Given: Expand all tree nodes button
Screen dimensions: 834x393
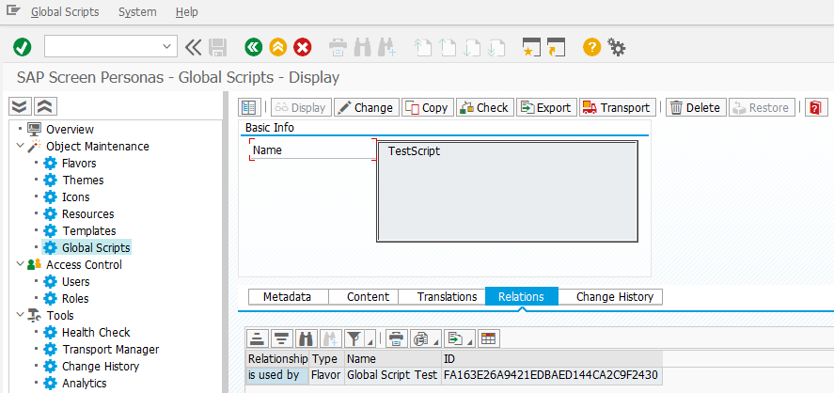Looking at the screenshot, I should click(x=20, y=106).
